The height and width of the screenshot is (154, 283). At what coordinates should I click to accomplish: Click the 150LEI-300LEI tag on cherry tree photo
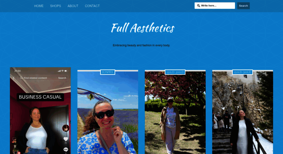pyautogui.click(x=175, y=72)
